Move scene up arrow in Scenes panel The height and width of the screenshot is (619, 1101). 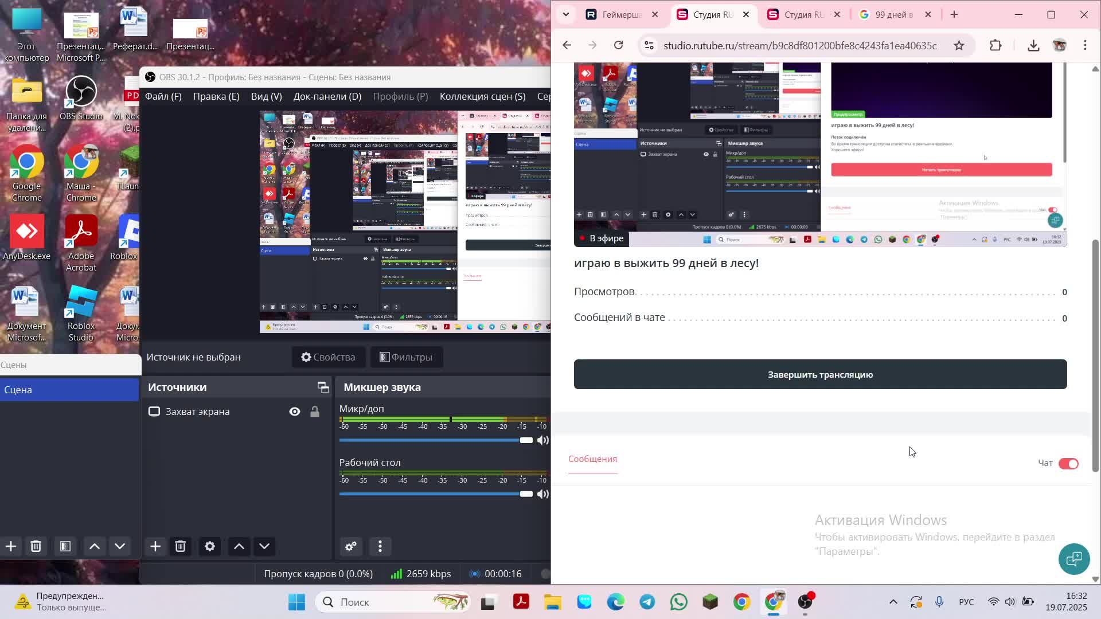(95, 546)
